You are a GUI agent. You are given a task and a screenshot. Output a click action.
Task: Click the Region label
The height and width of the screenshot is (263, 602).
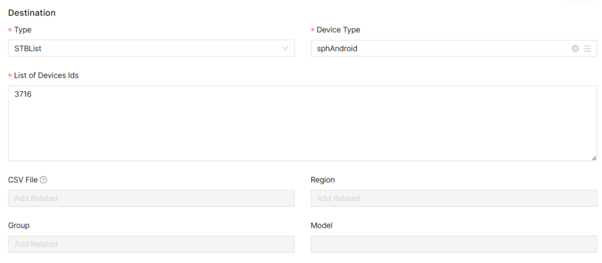323,180
